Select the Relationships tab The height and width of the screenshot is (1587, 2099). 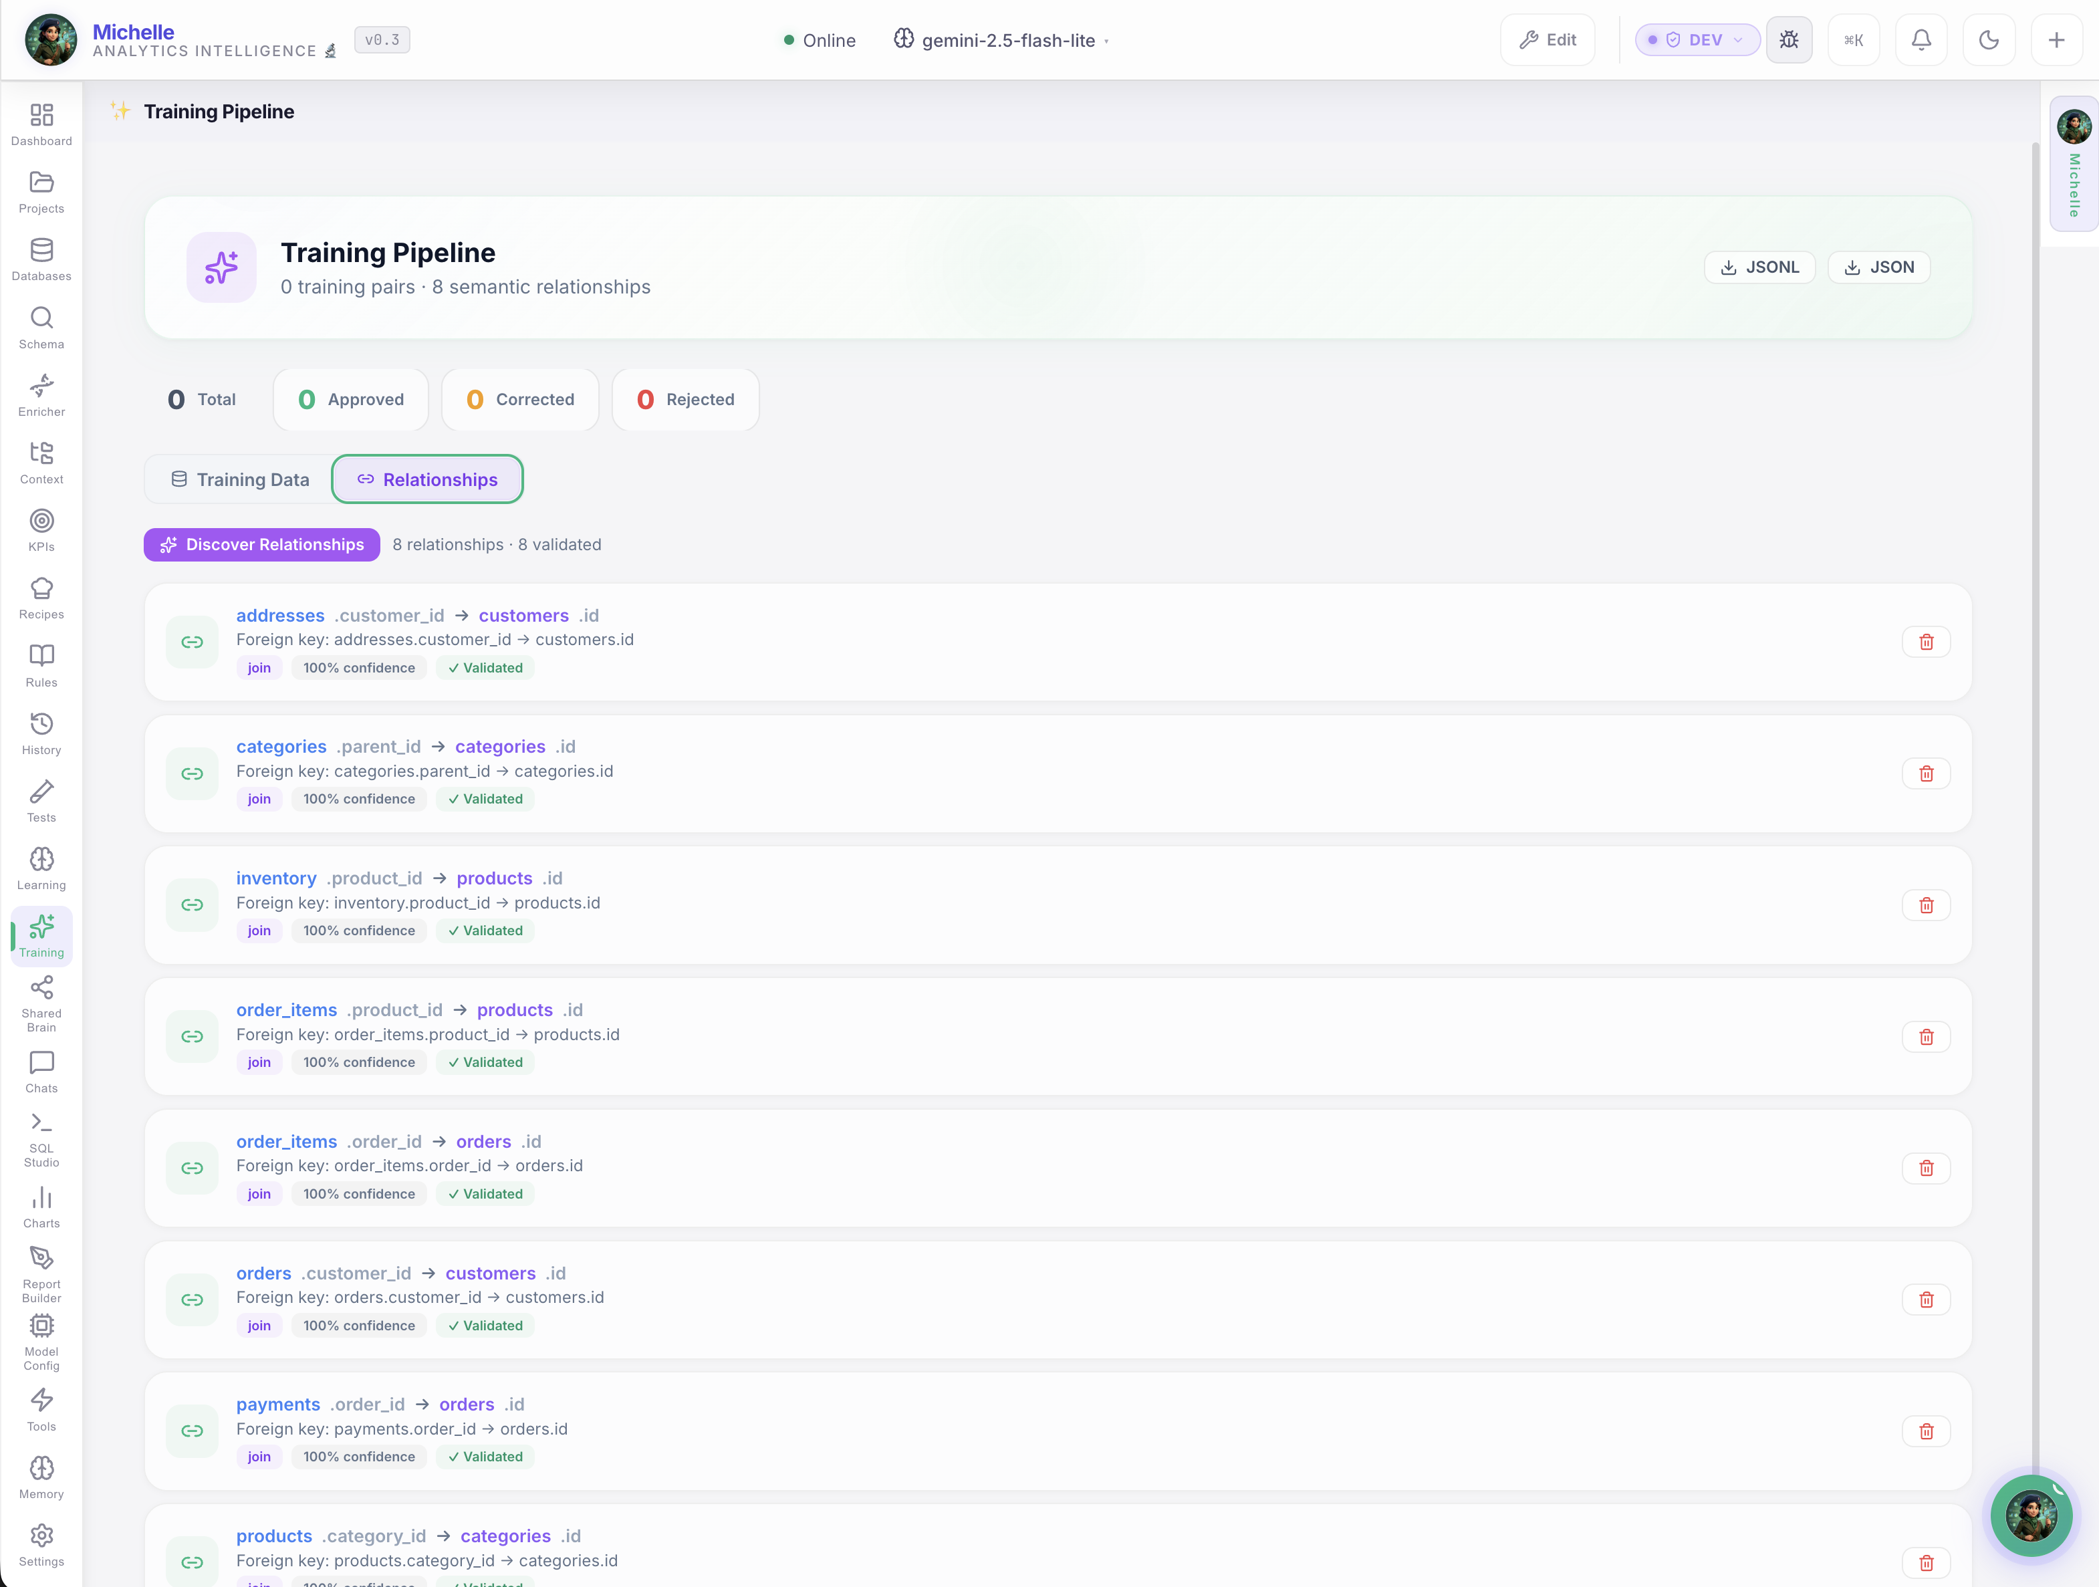427,479
